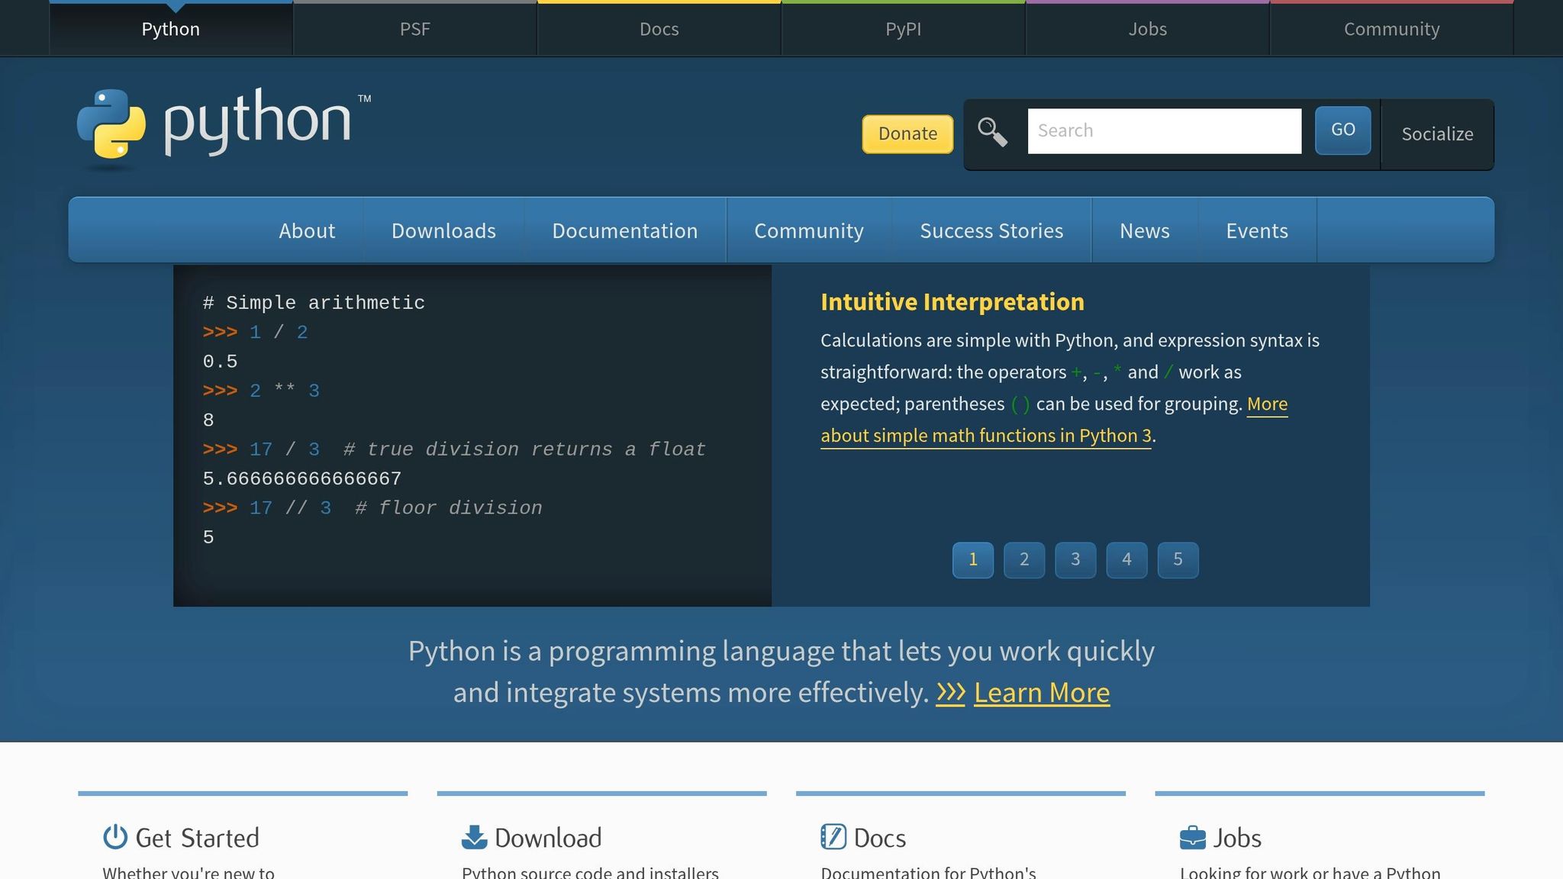Click the magnifying glass search icon

click(992, 131)
